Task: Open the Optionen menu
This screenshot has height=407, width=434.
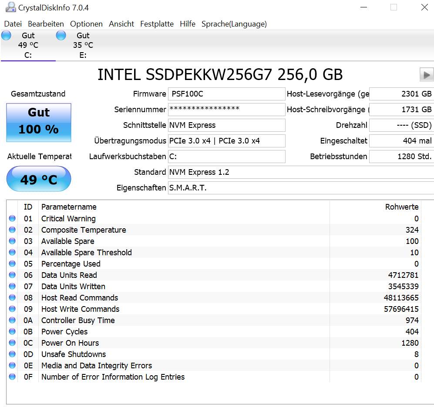Action: click(x=86, y=24)
